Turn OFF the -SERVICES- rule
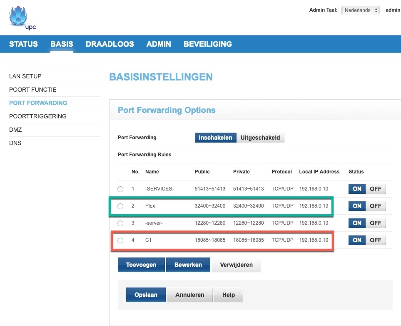This screenshot has height=326, width=401. coord(376,189)
